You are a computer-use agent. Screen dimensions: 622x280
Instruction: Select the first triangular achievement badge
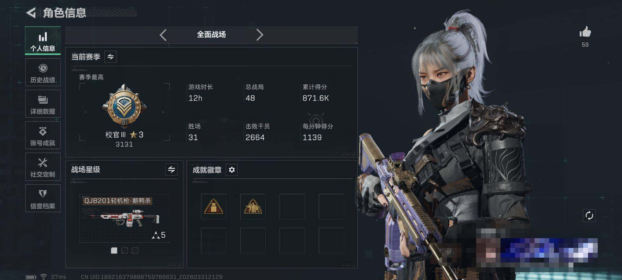(213, 207)
